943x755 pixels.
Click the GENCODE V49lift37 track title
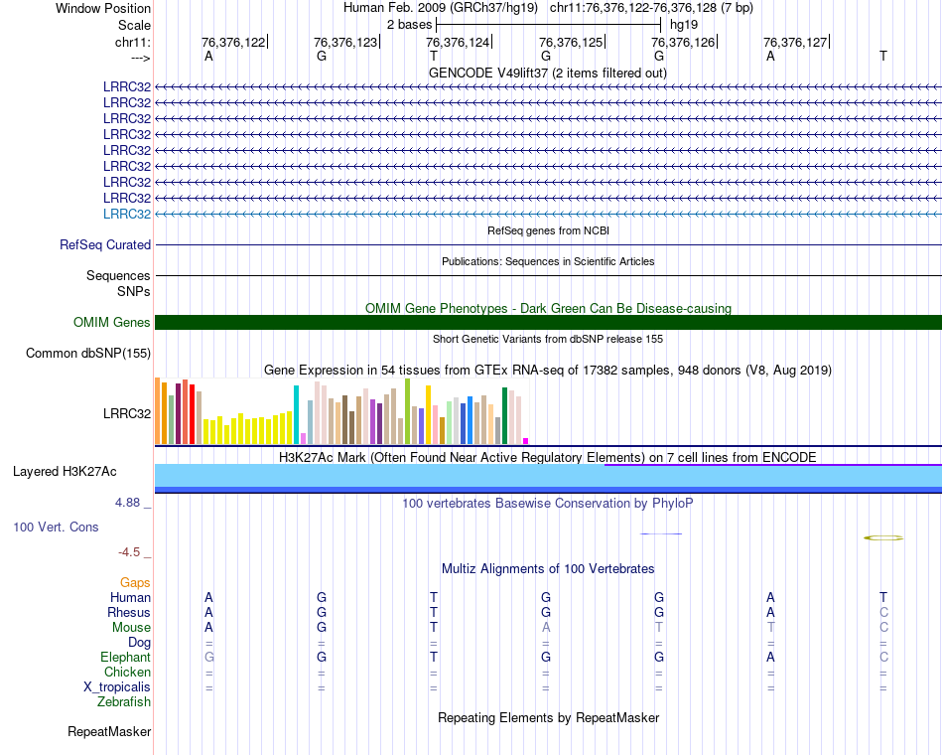point(548,73)
